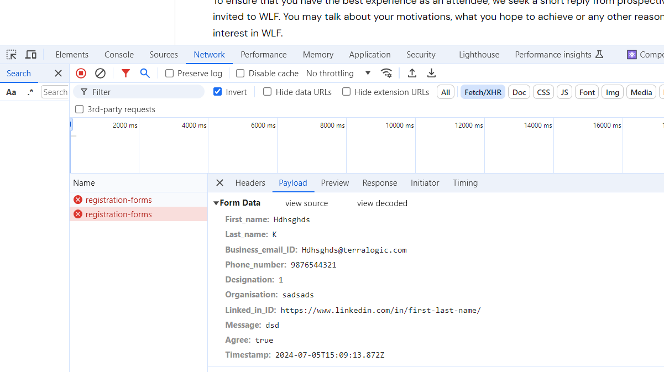This screenshot has width=664, height=372.
Task: Open the No throttling dropdown
Action: coord(338,74)
